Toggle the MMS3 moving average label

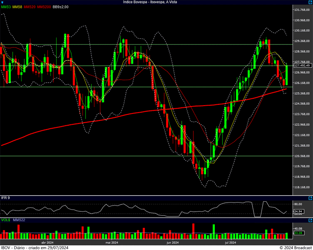(6, 7)
